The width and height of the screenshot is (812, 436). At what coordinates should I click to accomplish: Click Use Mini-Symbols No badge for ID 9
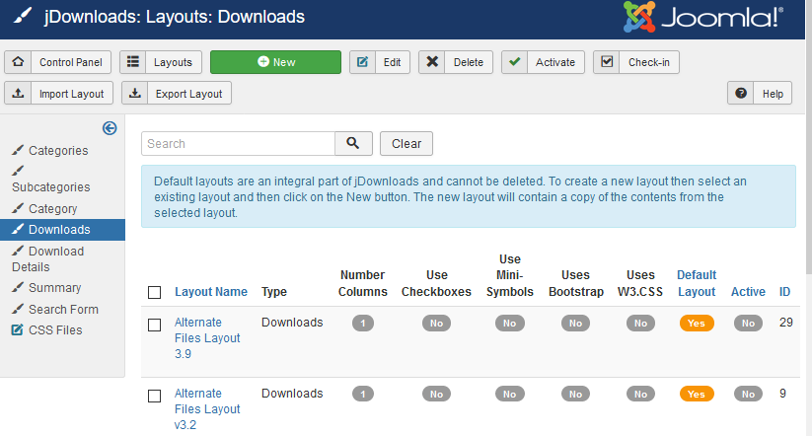coord(509,394)
